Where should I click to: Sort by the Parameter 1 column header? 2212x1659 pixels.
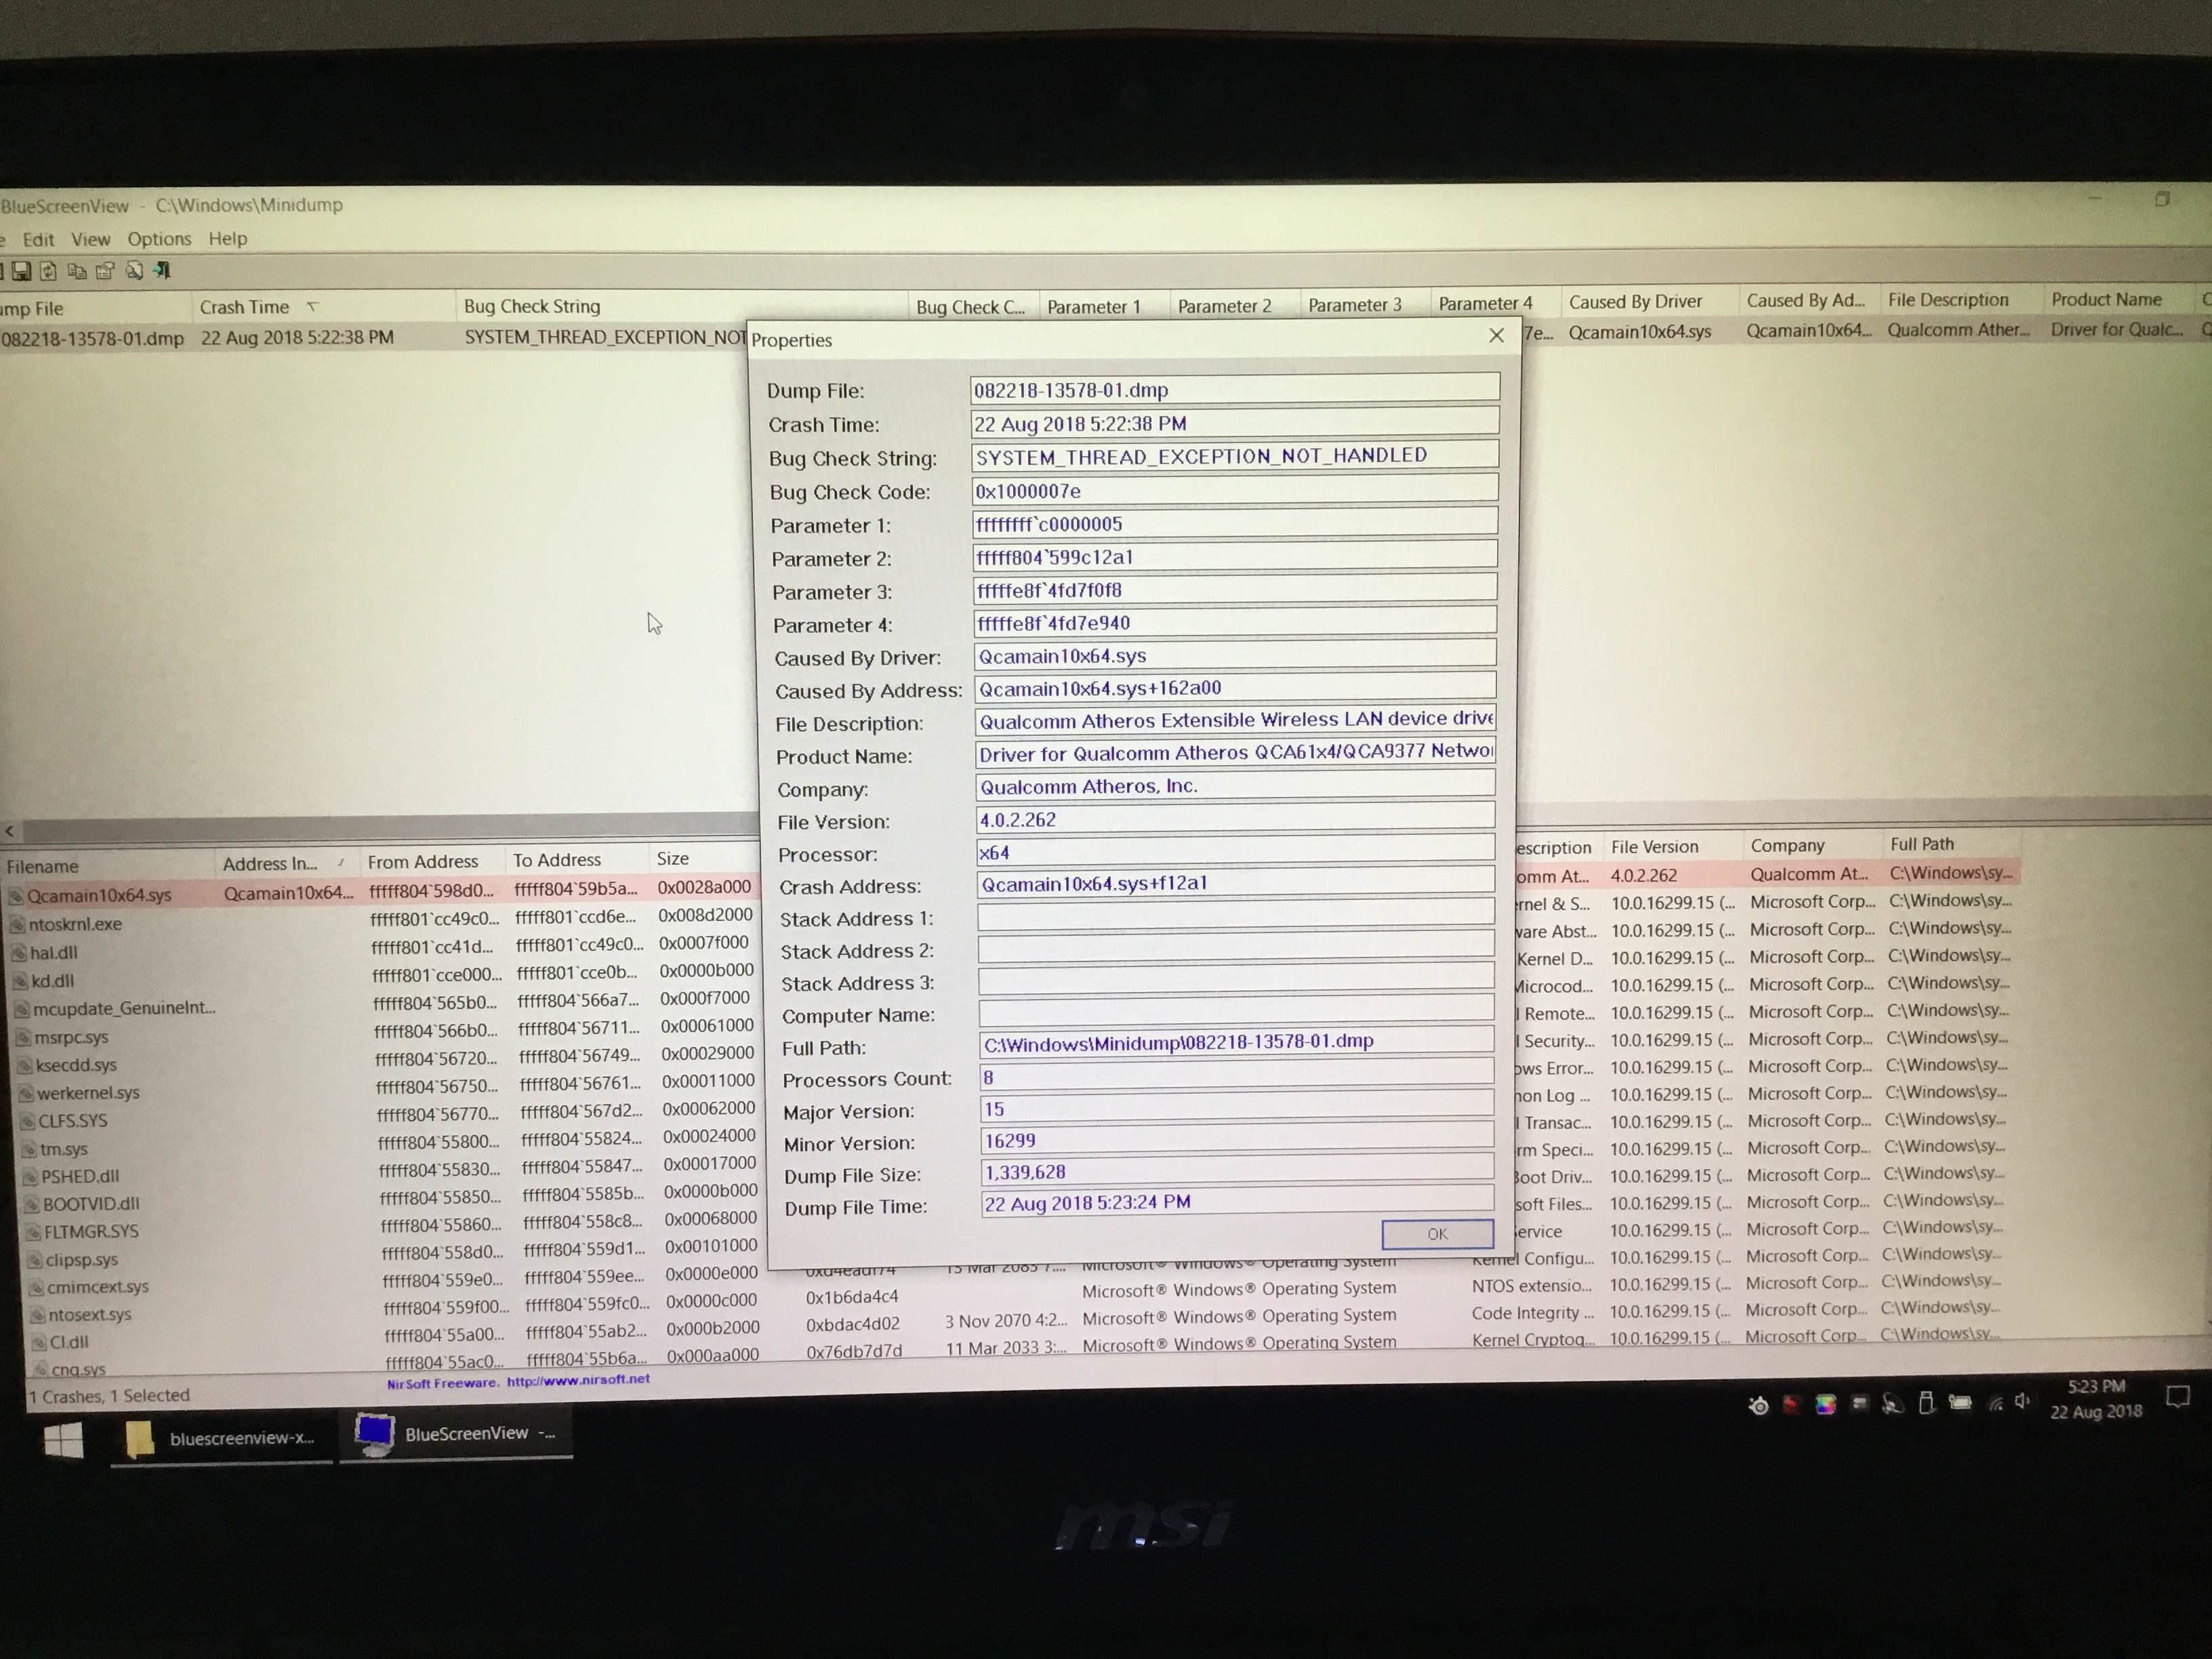[1105, 306]
